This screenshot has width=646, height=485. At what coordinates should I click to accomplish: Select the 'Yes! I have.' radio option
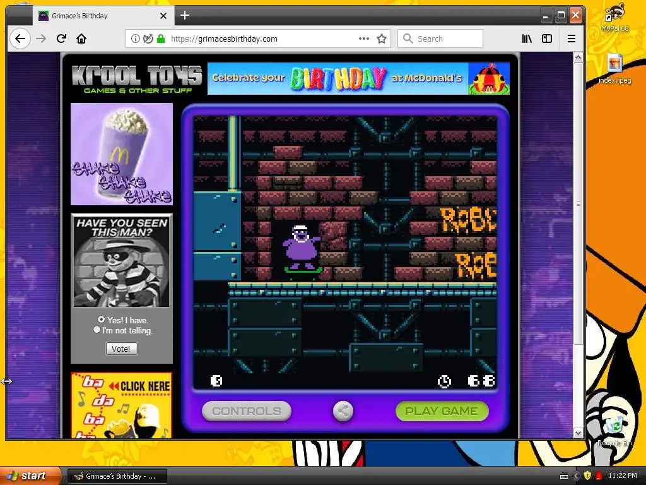click(x=101, y=319)
